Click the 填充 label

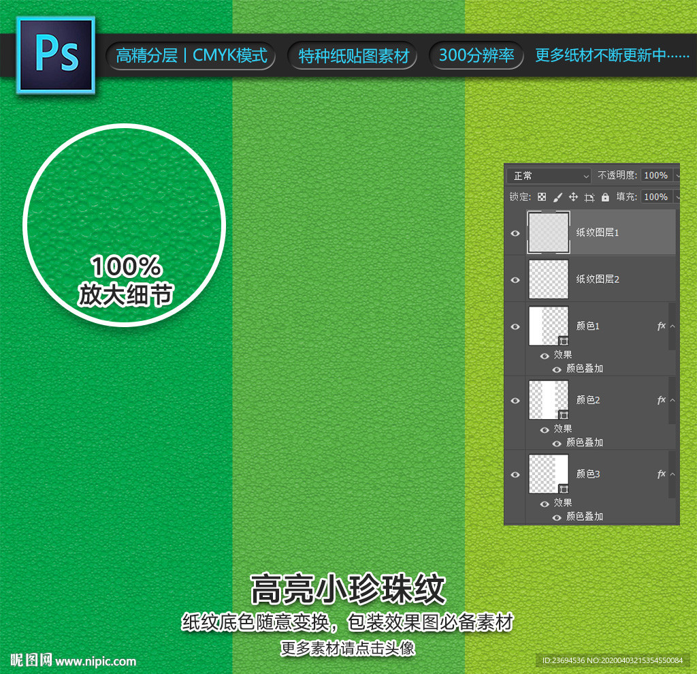coord(626,197)
